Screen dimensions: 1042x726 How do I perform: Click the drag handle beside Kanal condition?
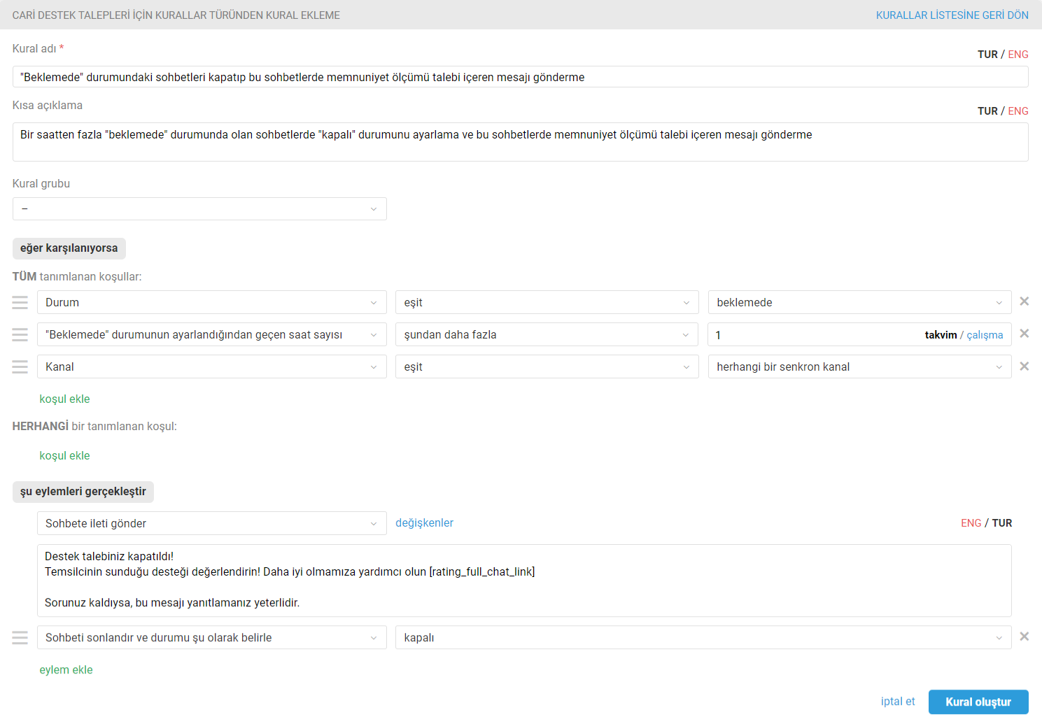(x=20, y=366)
